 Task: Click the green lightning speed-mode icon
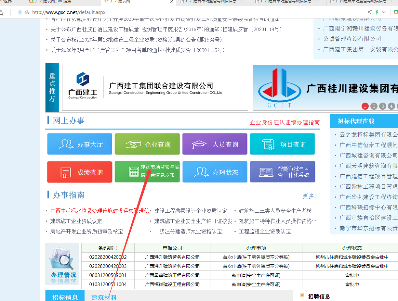(377, 12)
